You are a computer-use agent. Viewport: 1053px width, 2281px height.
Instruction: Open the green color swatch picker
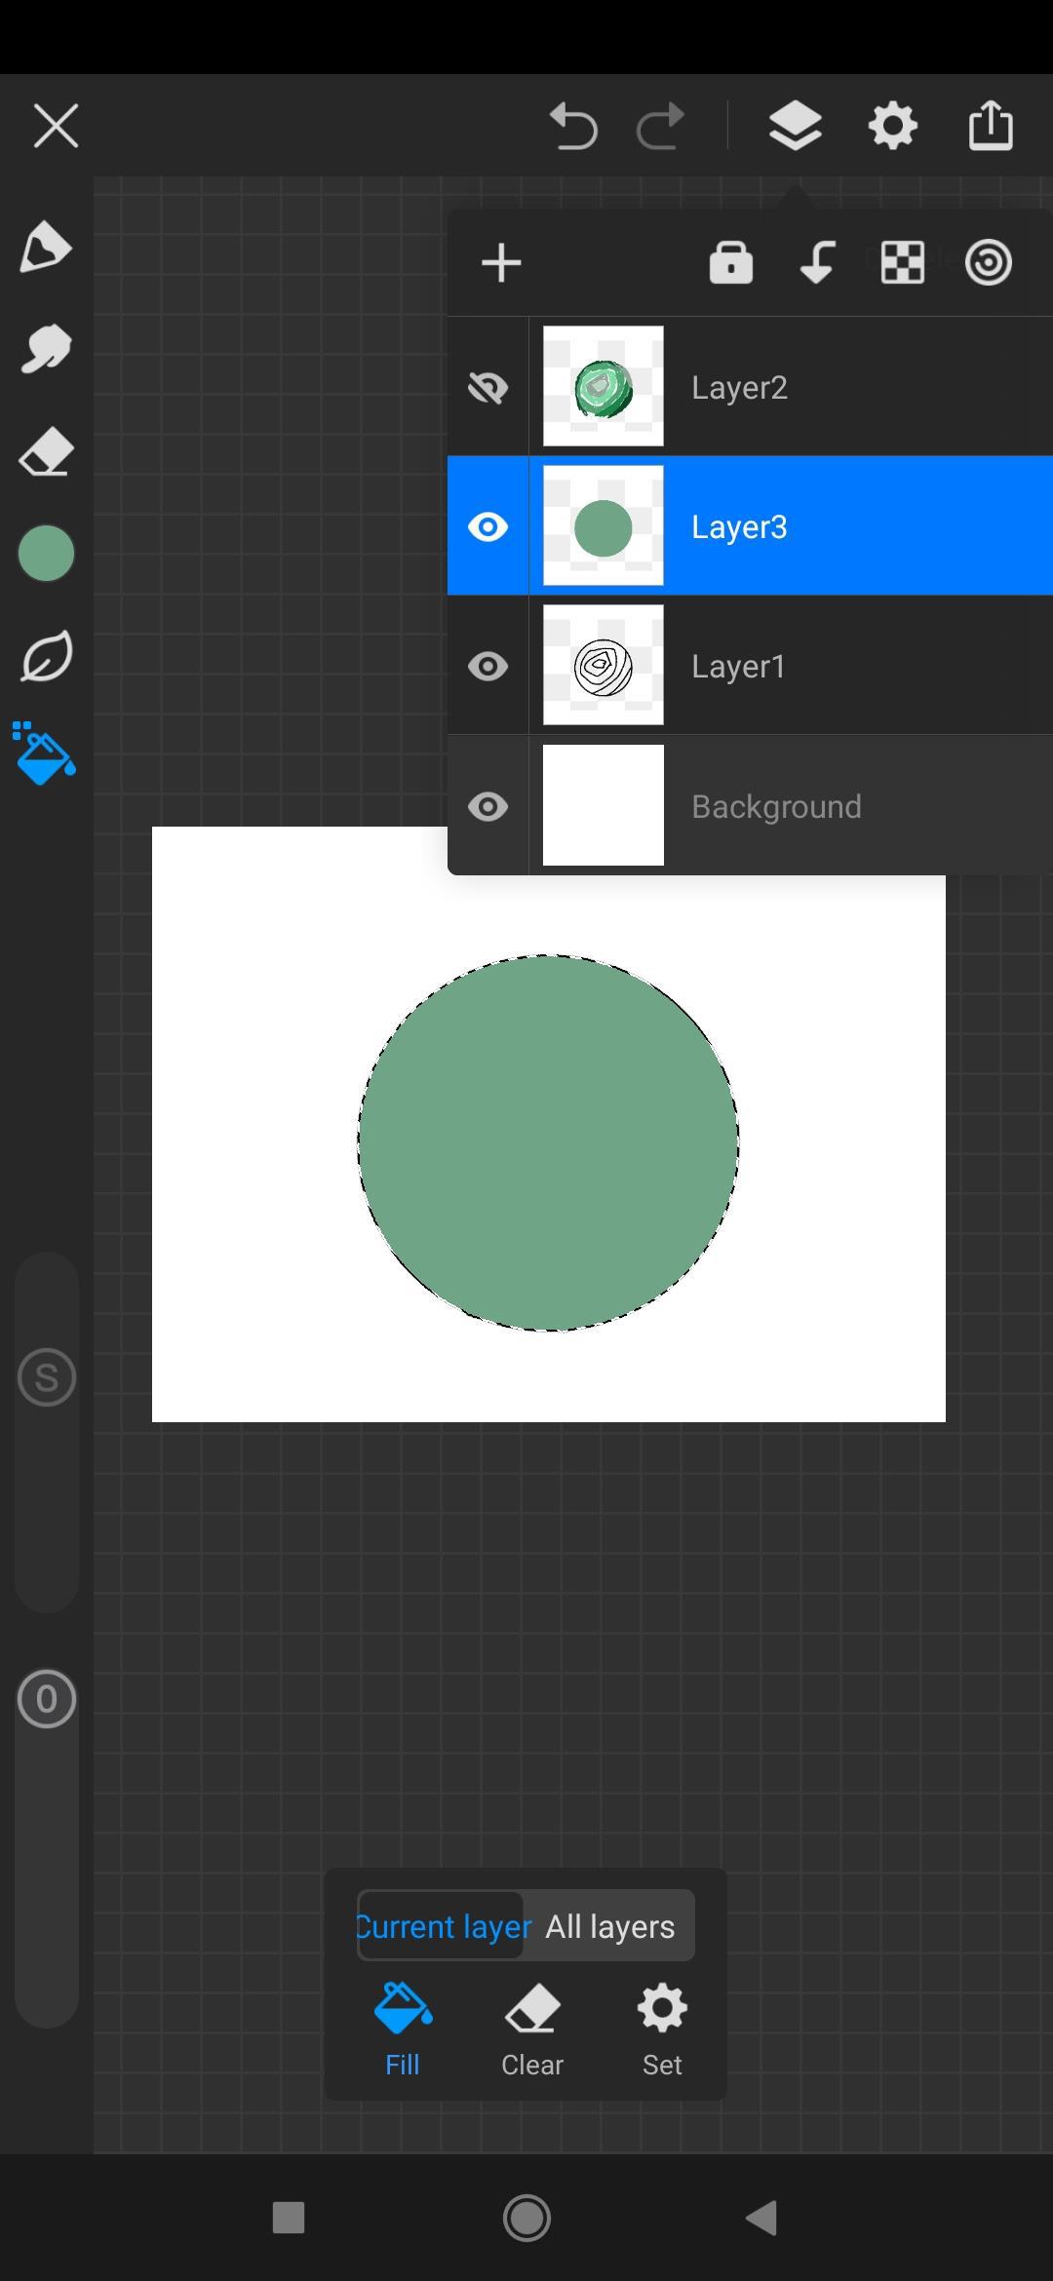pos(46,554)
